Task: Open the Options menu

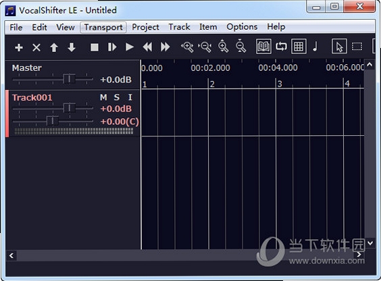Action: coord(242,27)
